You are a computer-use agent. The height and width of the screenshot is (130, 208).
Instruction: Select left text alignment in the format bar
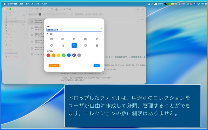point(76,14)
